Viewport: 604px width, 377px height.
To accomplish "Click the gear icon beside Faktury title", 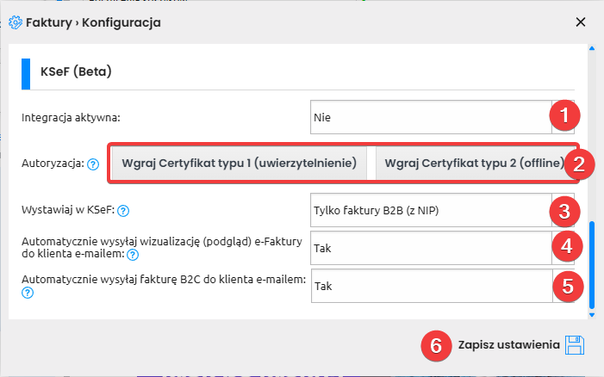I will coord(16,22).
